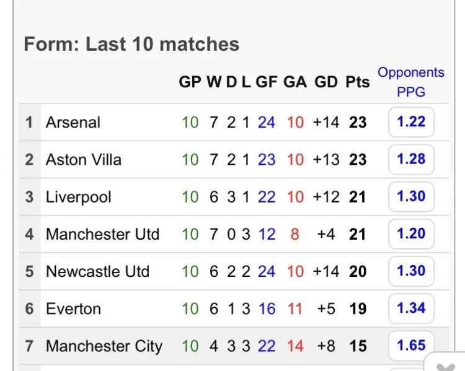465x371 pixels.
Task: Click the GD column header
Action: click(x=326, y=82)
